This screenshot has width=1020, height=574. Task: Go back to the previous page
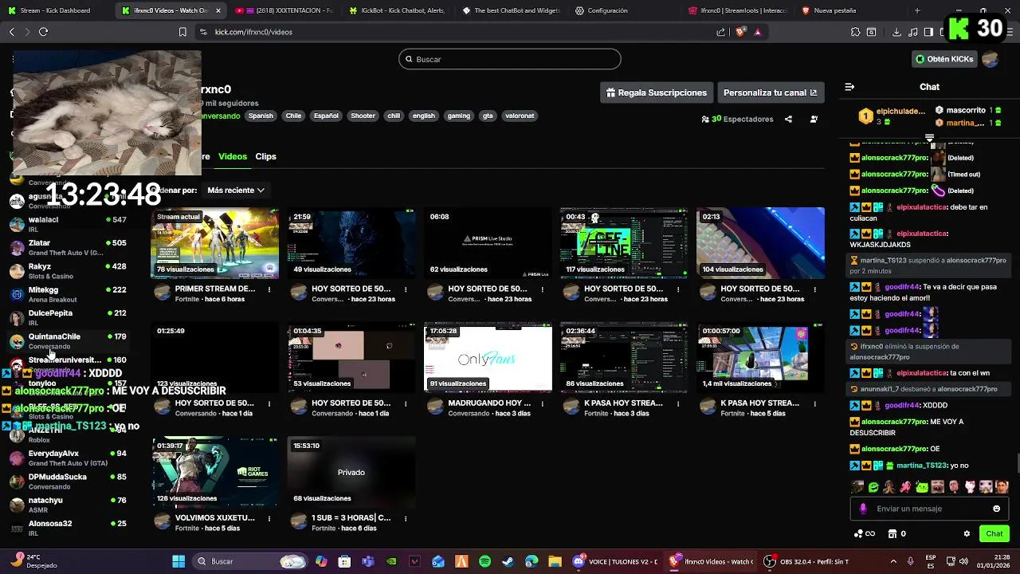point(11,32)
